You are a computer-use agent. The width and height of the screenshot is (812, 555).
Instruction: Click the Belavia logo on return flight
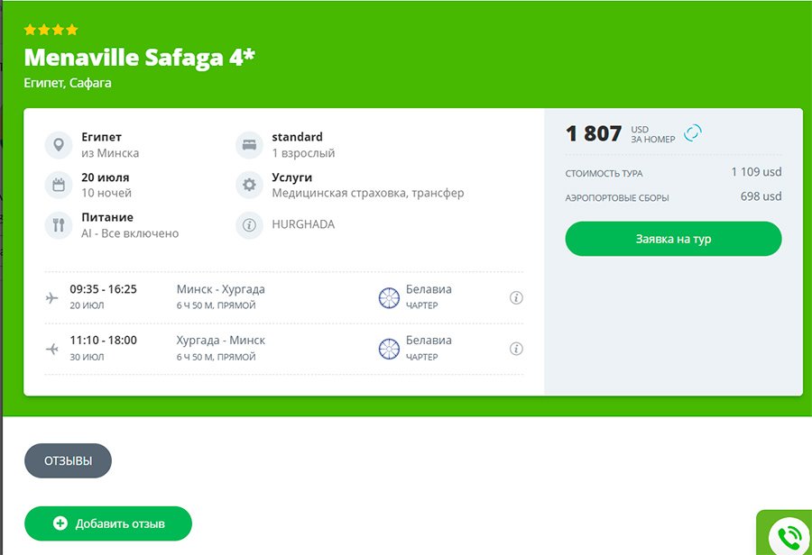coord(389,349)
